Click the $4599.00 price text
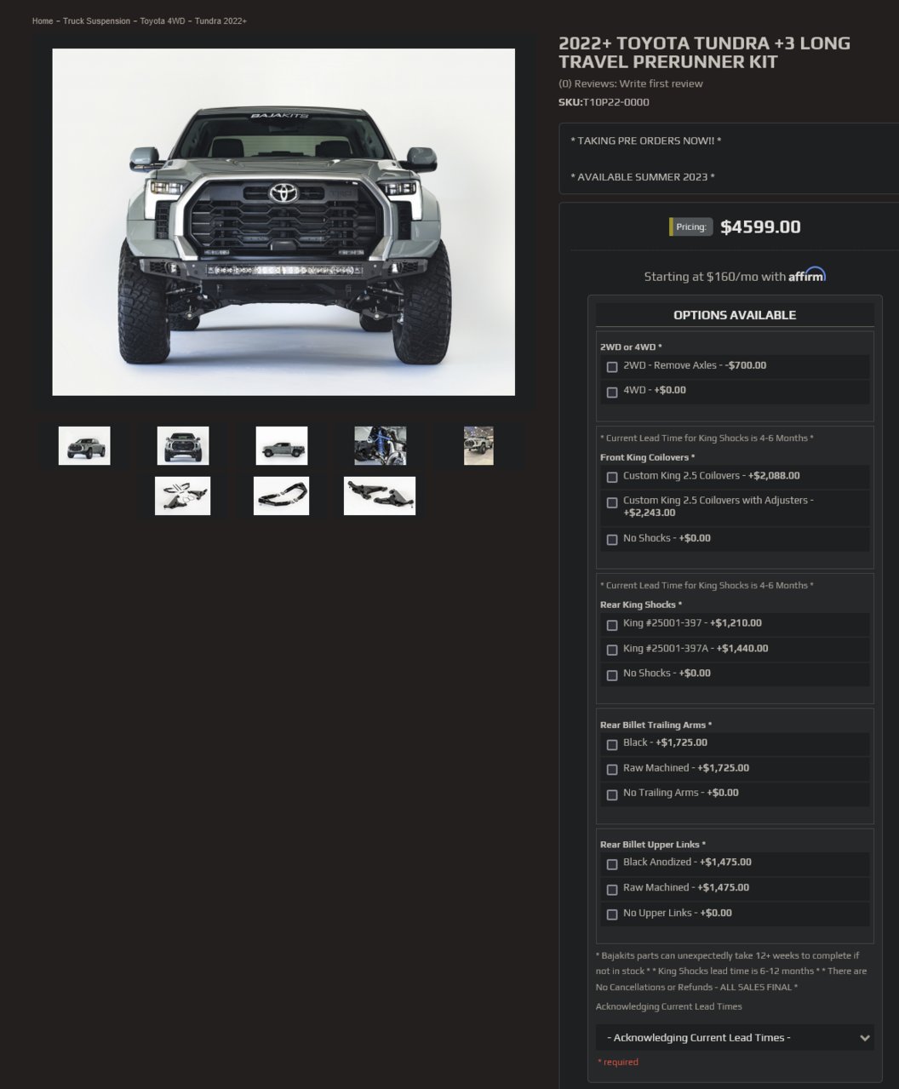The width and height of the screenshot is (899, 1089). [x=760, y=226]
